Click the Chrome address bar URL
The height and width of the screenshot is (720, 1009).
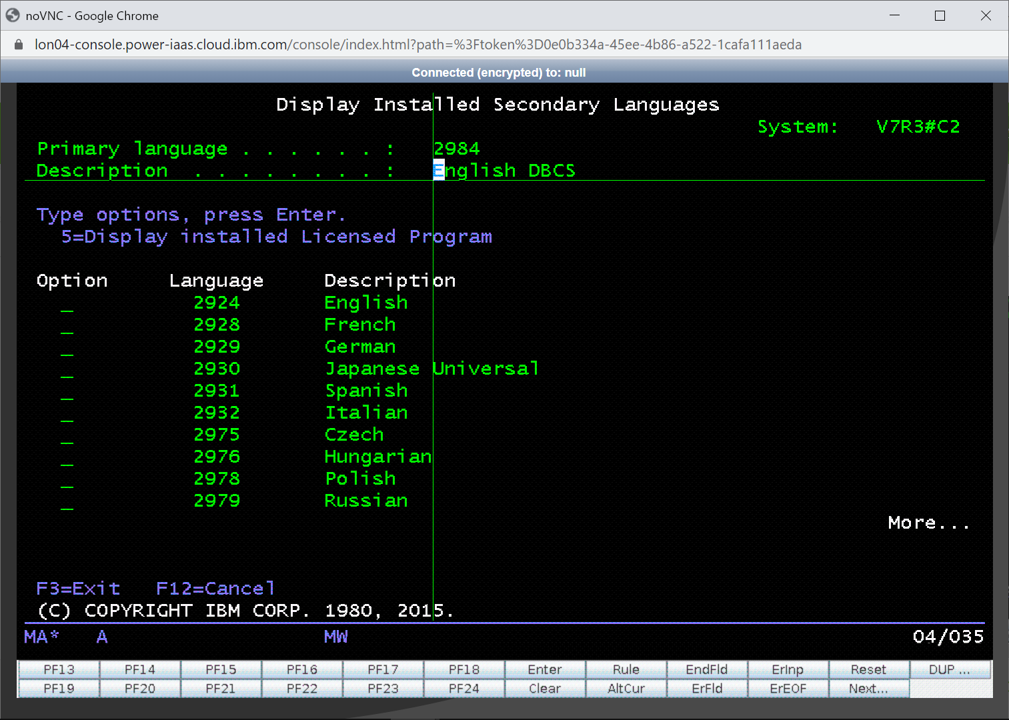[x=418, y=45]
